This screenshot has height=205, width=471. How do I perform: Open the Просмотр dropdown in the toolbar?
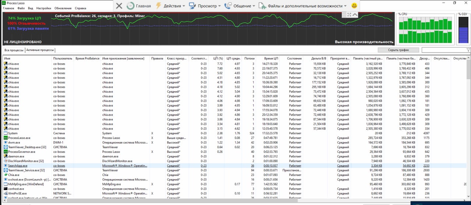pos(205,6)
